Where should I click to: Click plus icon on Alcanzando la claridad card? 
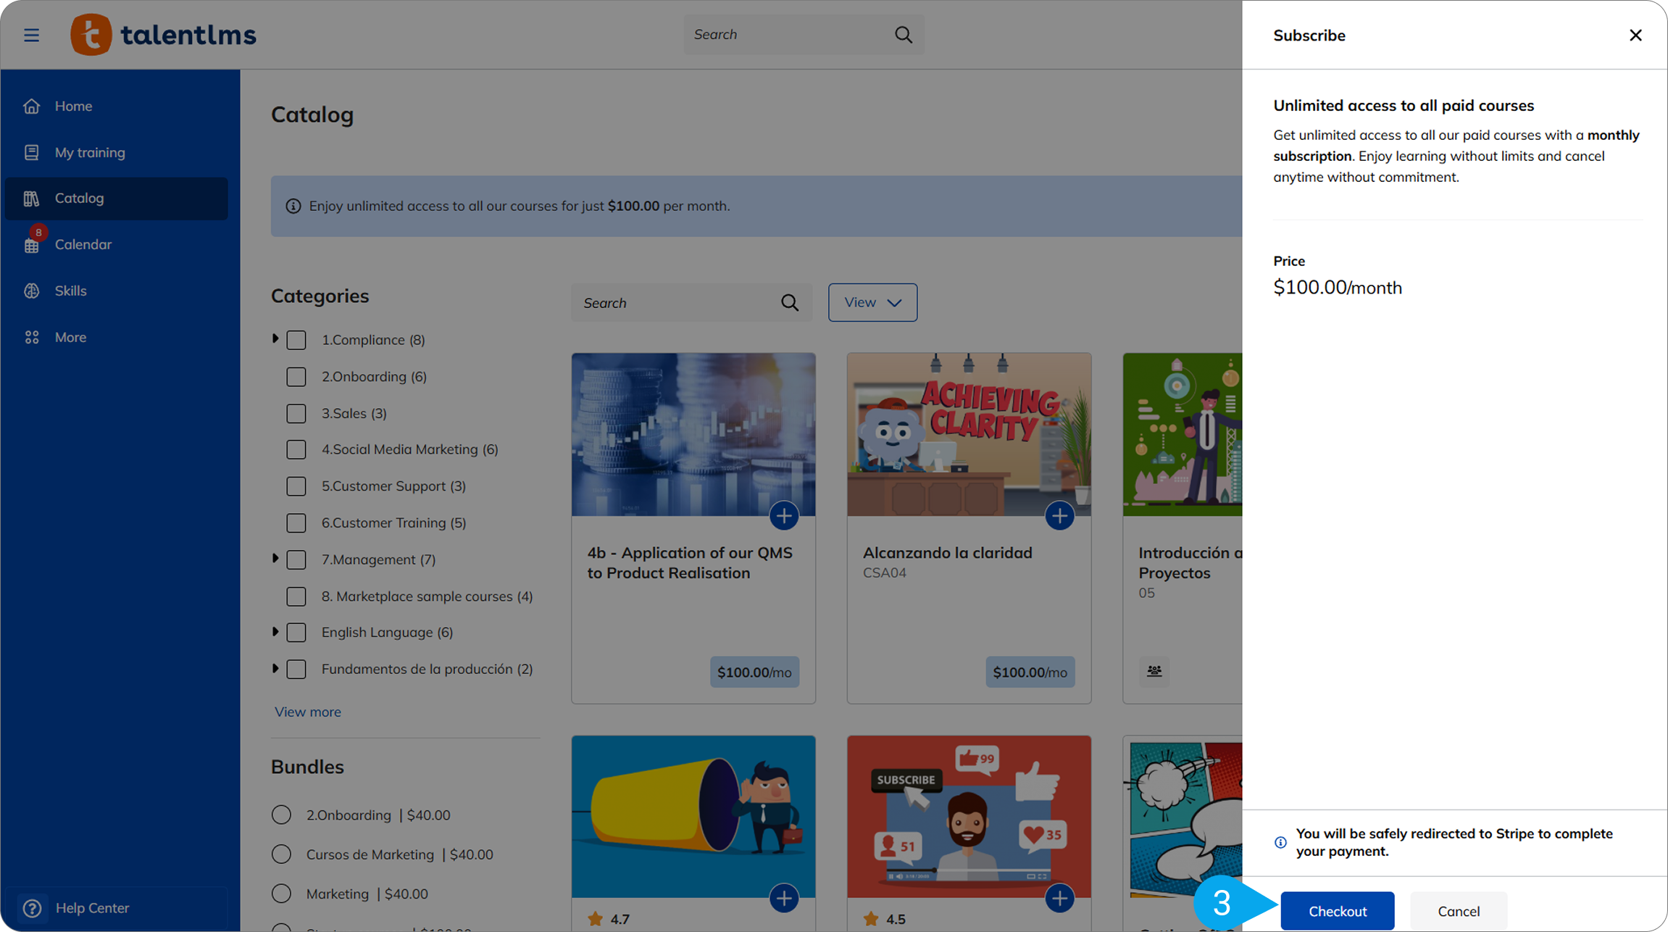click(x=1059, y=516)
